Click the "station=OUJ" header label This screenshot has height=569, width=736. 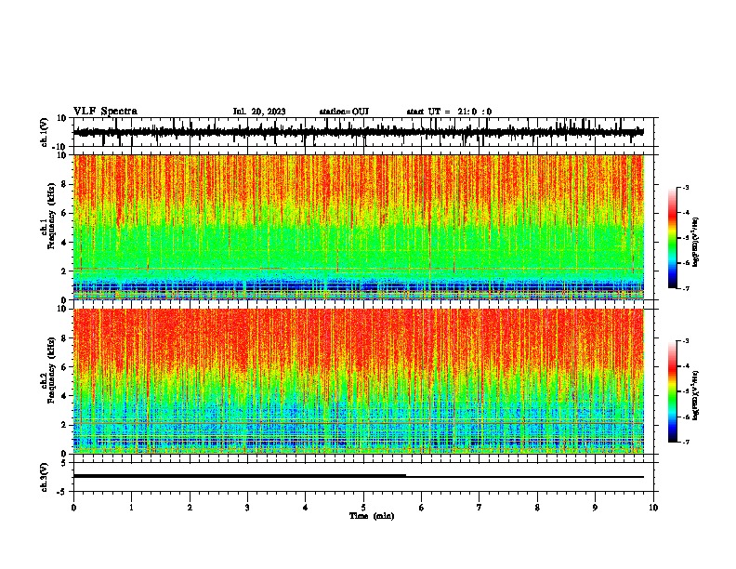(x=344, y=112)
